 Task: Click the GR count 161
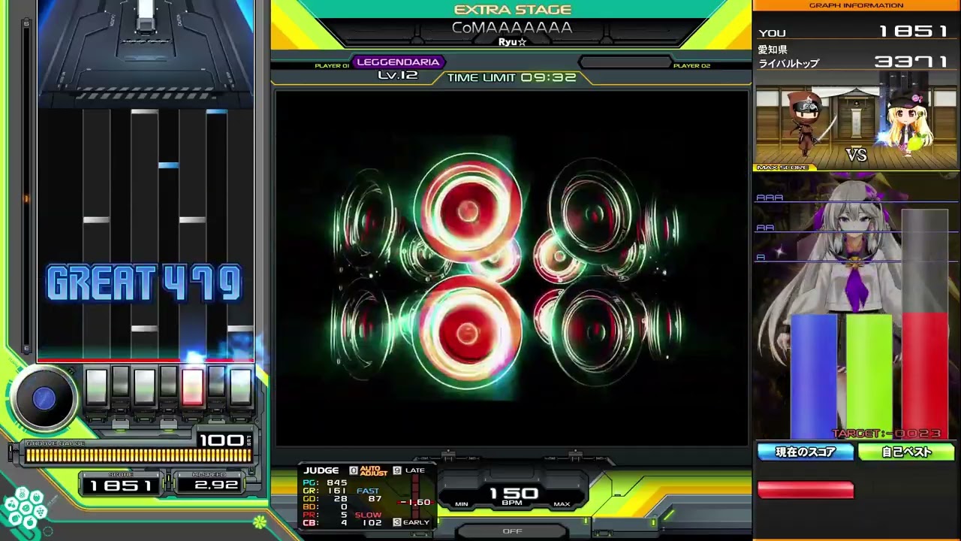337,491
